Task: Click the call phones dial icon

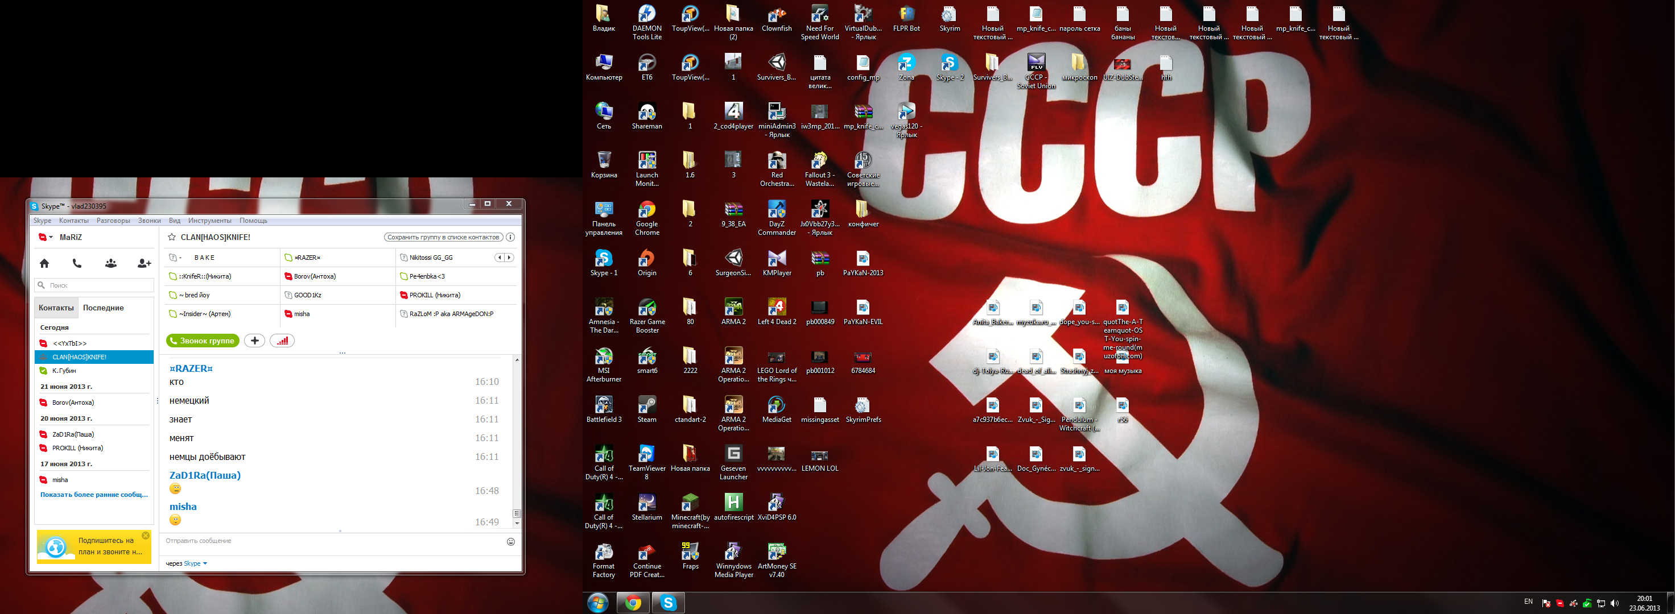Action: pos(77,263)
